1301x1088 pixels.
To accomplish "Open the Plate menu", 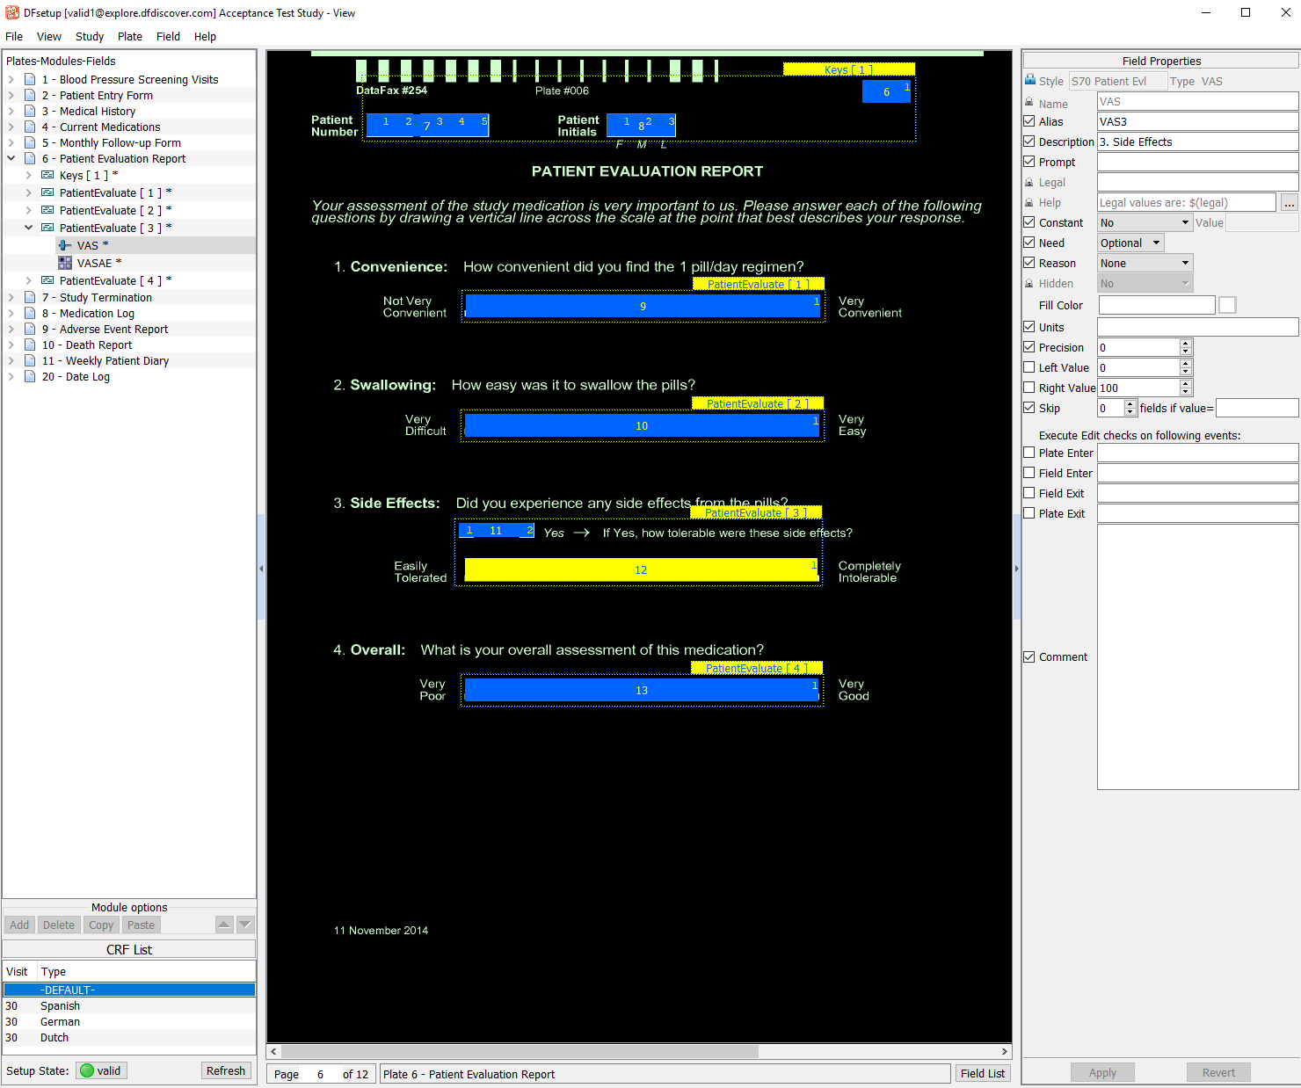I will pos(130,37).
